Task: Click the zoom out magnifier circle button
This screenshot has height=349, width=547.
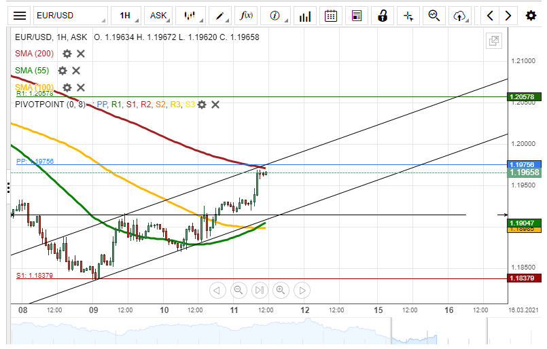Action: pyautogui.click(x=239, y=291)
